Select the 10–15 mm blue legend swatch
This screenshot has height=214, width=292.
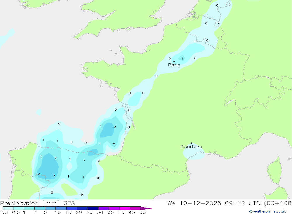point(61,208)
